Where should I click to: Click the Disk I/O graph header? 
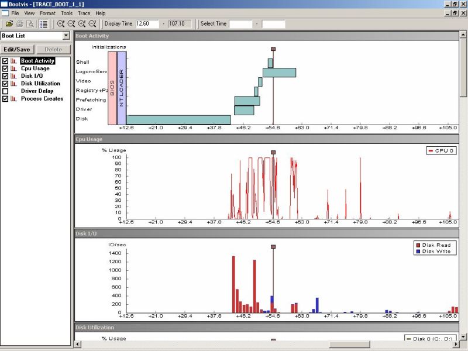(267, 233)
